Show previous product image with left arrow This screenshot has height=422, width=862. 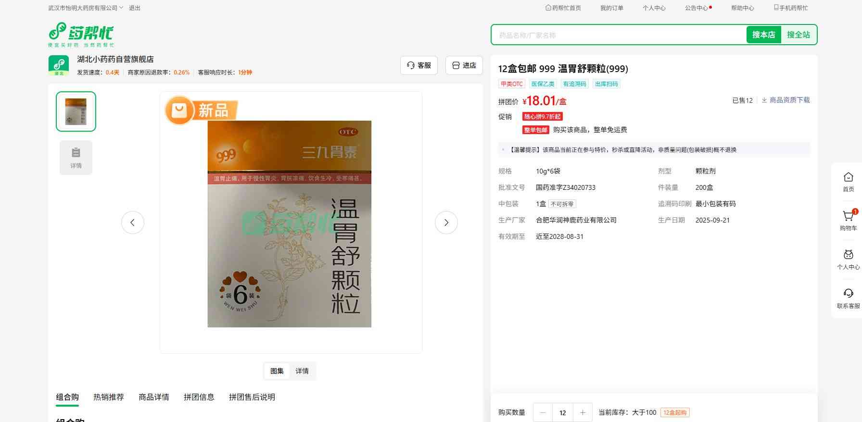pos(133,223)
